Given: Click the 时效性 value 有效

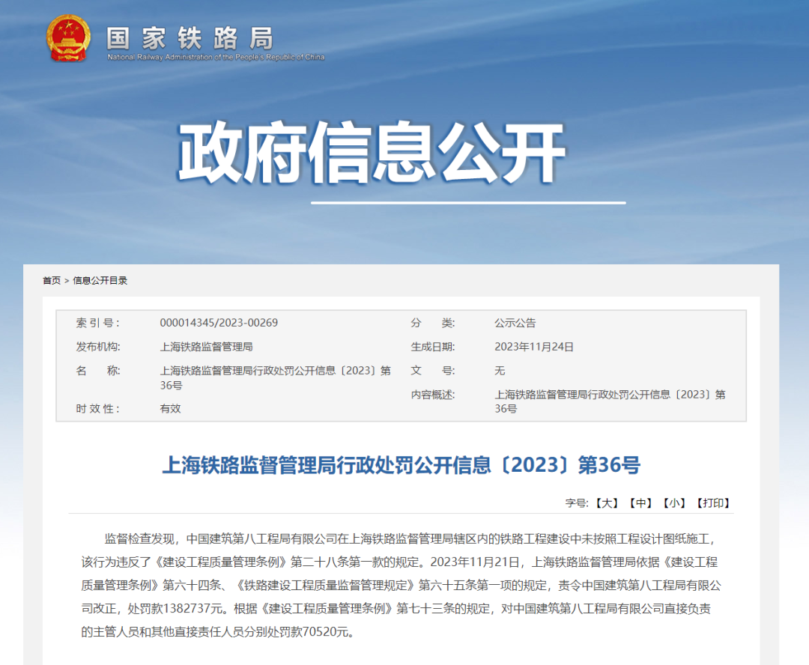Looking at the screenshot, I should click(170, 409).
